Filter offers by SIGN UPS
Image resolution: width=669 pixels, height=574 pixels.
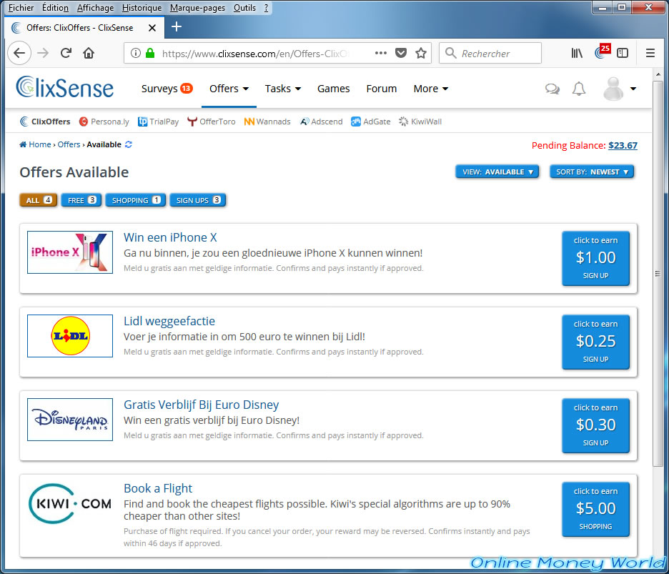[197, 200]
